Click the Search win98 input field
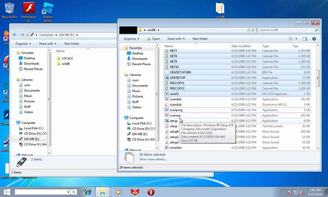The height and width of the screenshot is (197, 328). pos(286,30)
